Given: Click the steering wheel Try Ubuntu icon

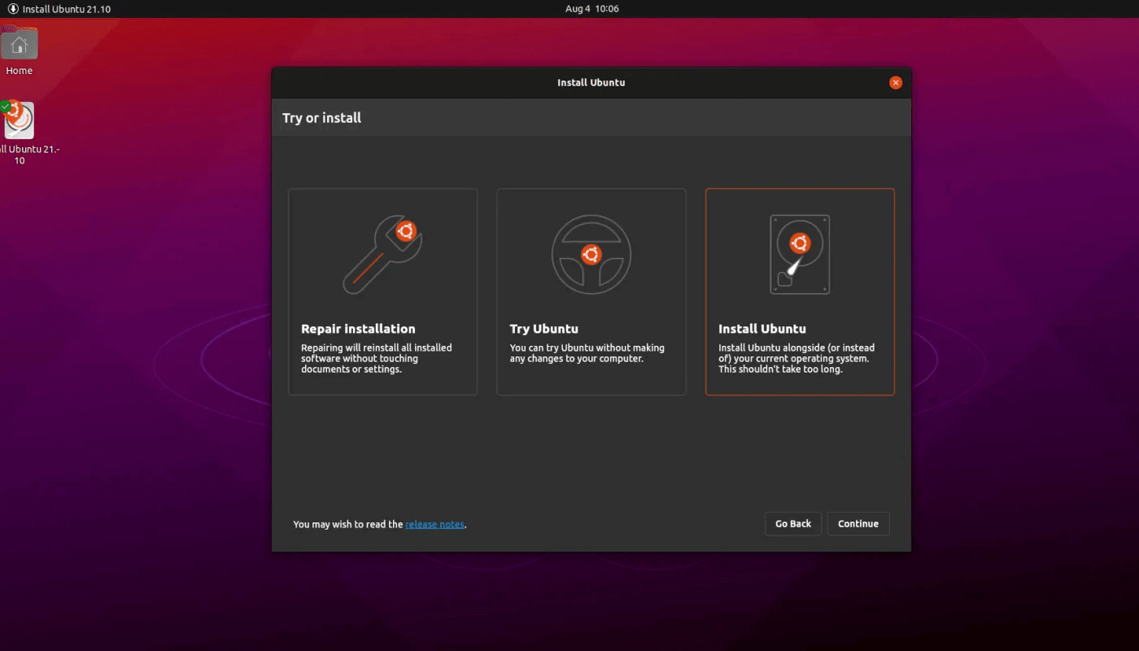Looking at the screenshot, I should point(591,255).
